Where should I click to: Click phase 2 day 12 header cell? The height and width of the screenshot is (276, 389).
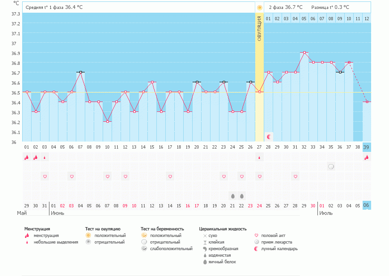tap(366, 18)
